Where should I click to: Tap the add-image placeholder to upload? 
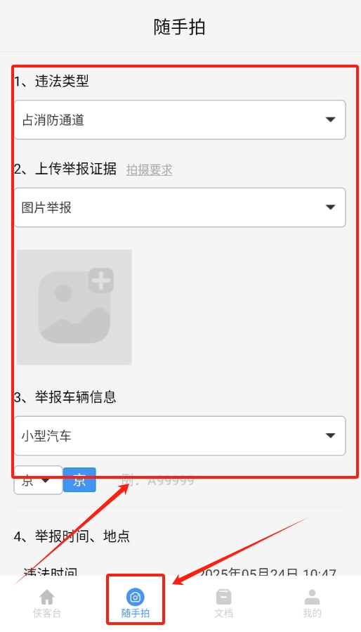[x=74, y=307]
